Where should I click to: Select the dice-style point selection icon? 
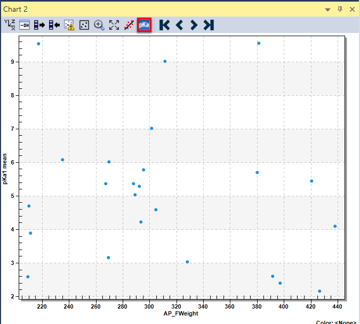(84, 24)
